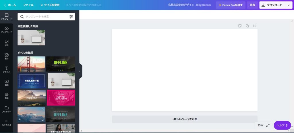
Task: Focus the テンプレートを検索 search field
Action: (46, 17)
